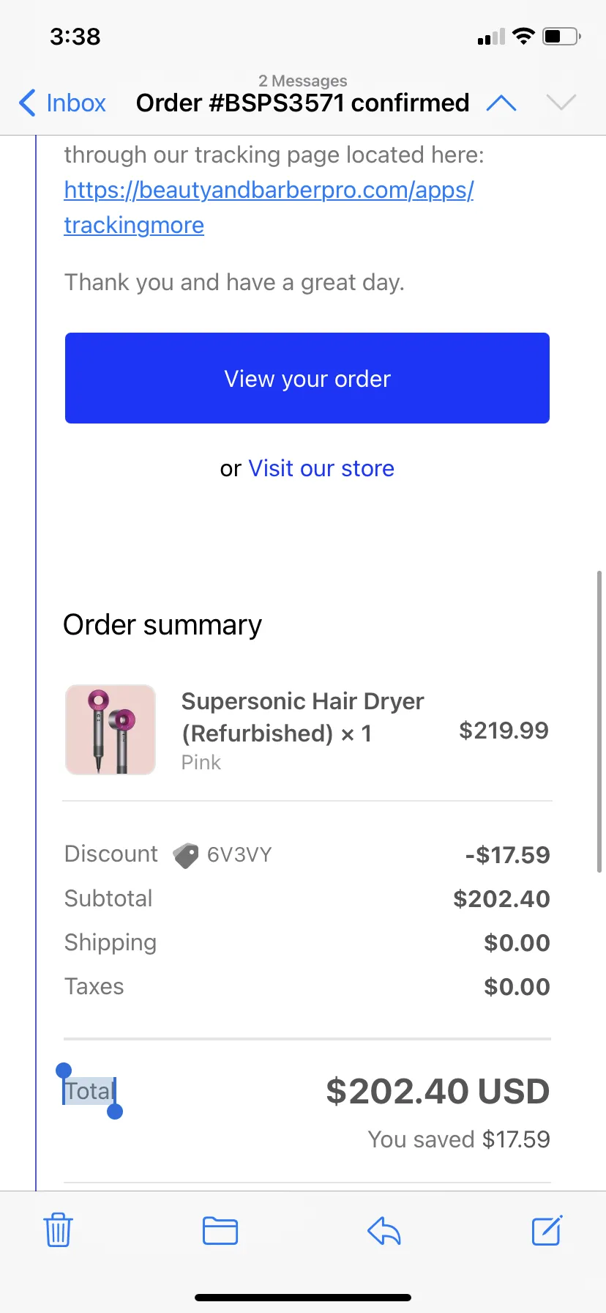606x1313 pixels.
Task: Tap the battery indicator in status bar
Action: pyautogui.click(x=561, y=36)
